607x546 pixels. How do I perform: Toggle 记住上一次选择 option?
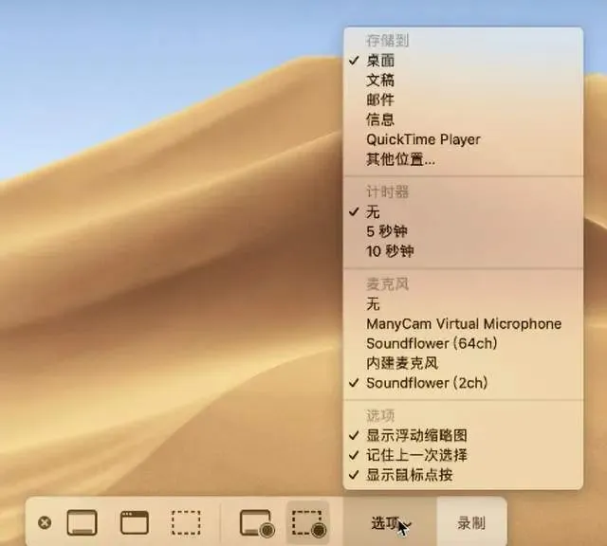click(463, 455)
